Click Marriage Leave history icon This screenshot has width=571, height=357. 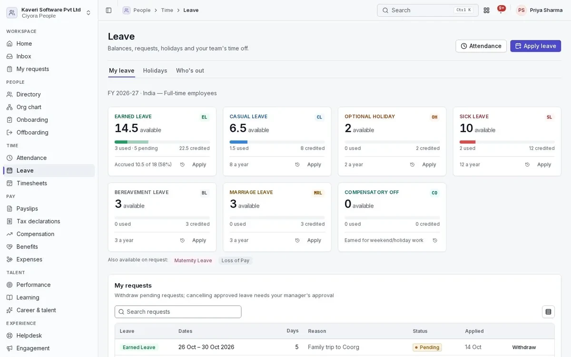tap(297, 240)
